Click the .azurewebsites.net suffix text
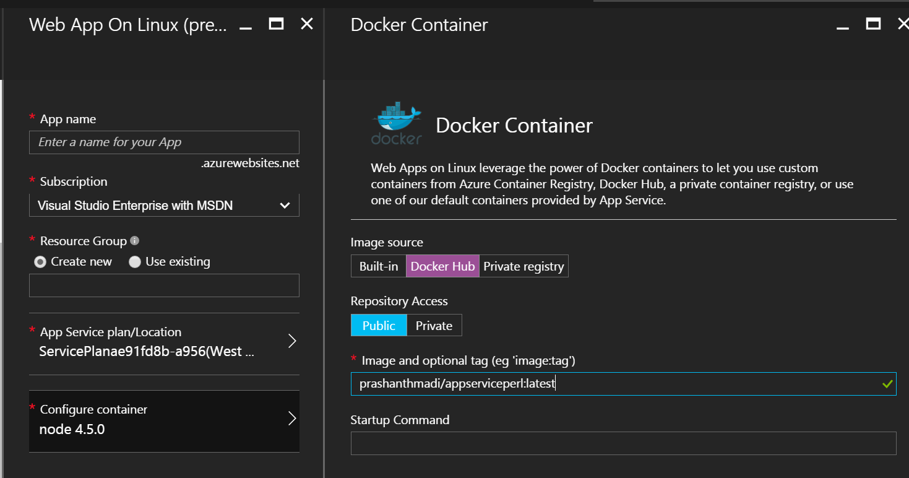Viewport: 909px width, 478px height. 250,163
